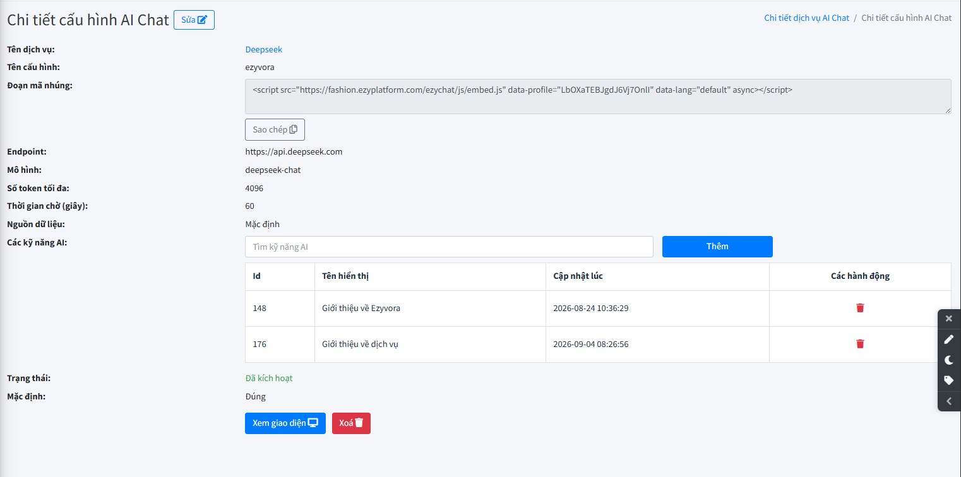Click the pencil icon in side toolbar

pos(948,339)
